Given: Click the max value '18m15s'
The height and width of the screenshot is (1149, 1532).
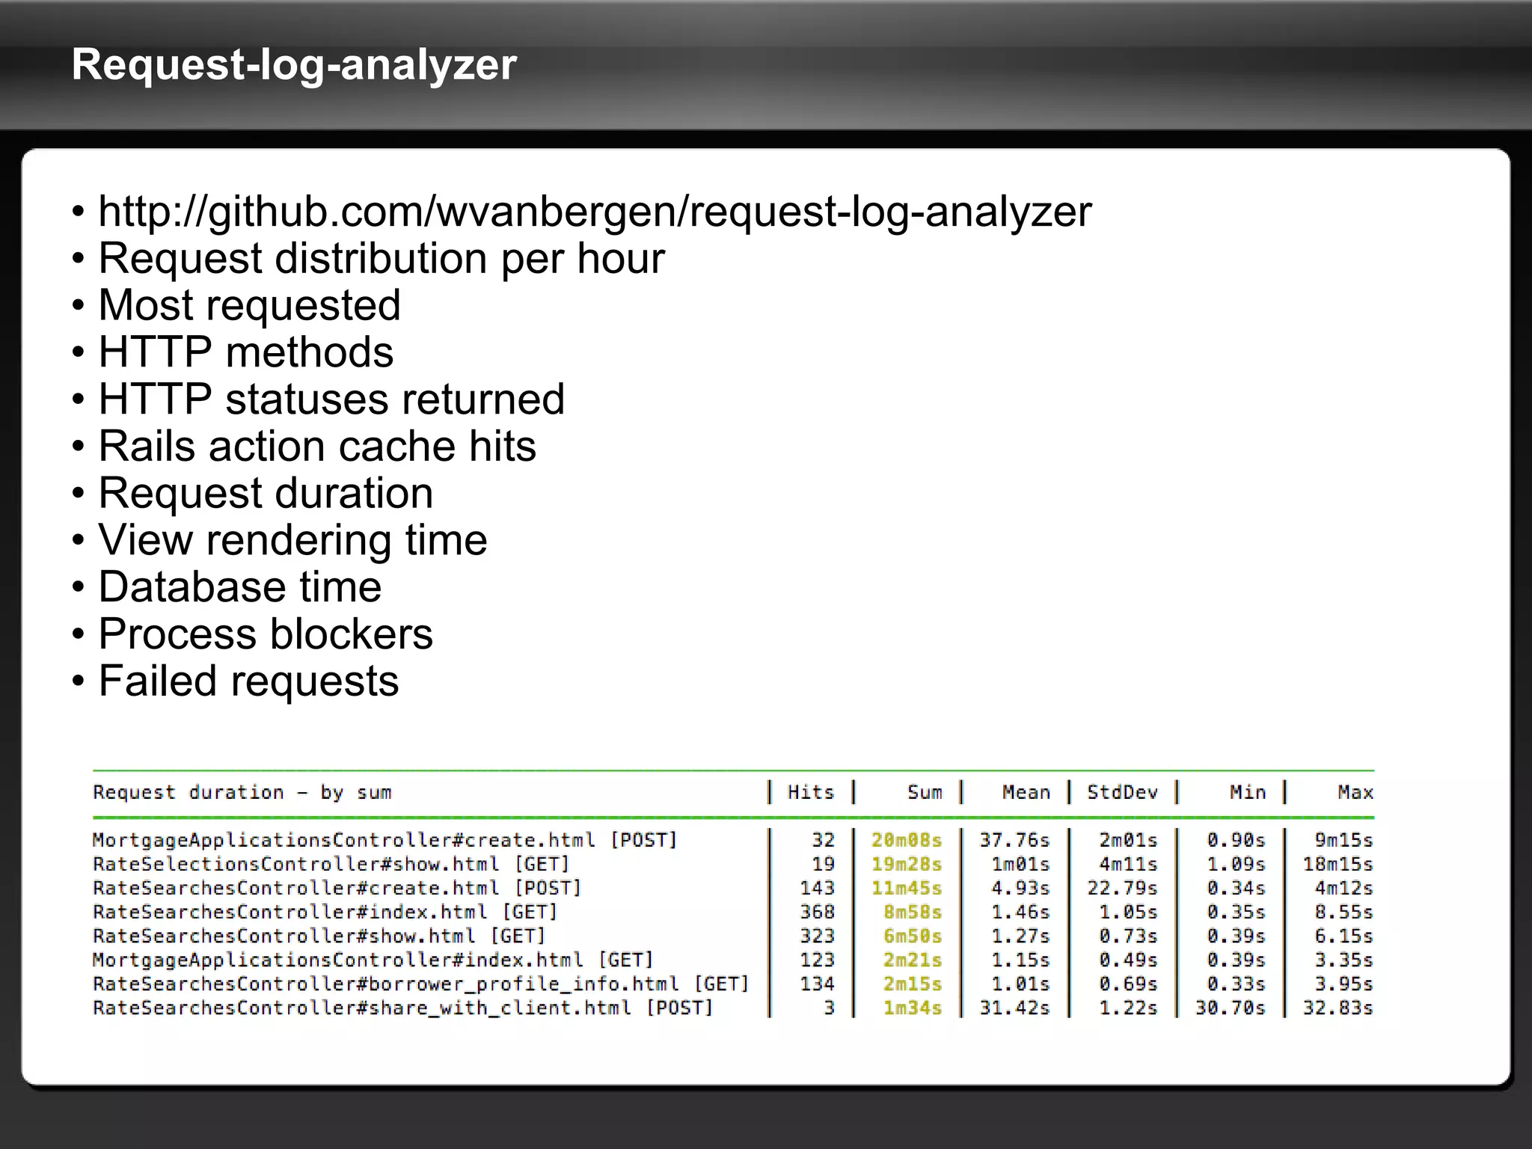Looking at the screenshot, I should [1338, 864].
